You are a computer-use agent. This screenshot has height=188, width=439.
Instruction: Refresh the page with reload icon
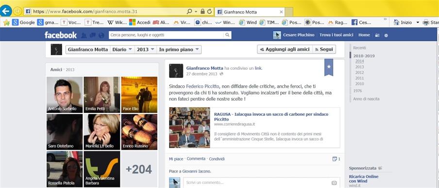pos(209,12)
